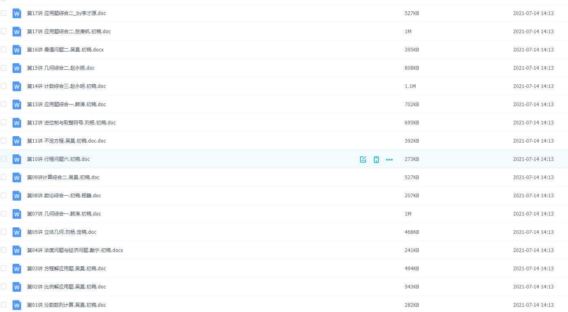Click the edit icon on 第10讲 row
This screenshot has width=568, height=312.
pyautogui.click(x=363, y=159)
